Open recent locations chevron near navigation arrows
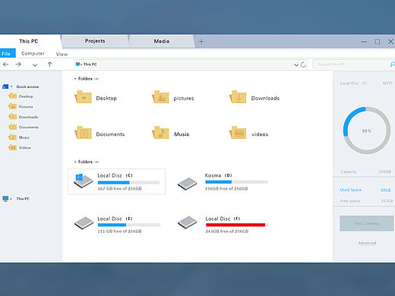The height and width of the screenshot is (296, 395). pos(35,65)
